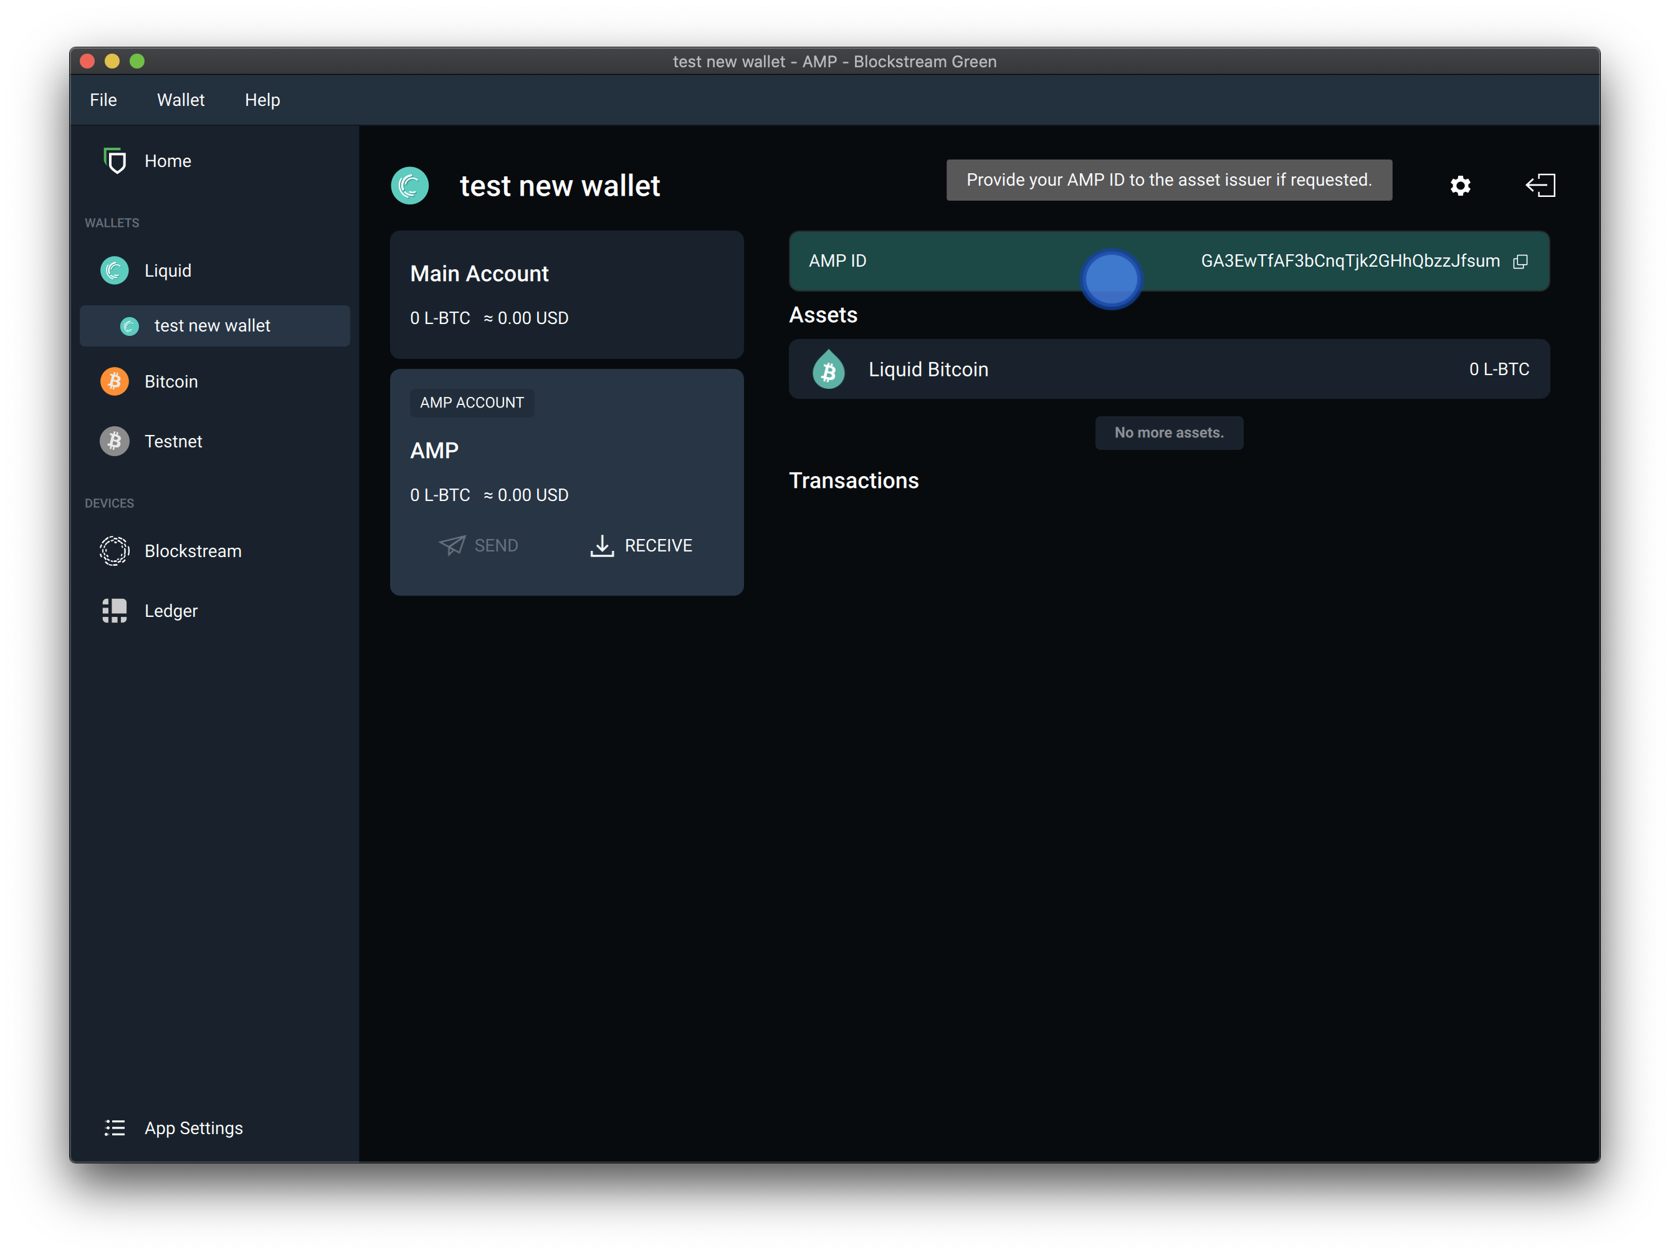Click the 'test new wallet' title heading
Screen dimensions: 1670x1255
(x=560, y=186)
